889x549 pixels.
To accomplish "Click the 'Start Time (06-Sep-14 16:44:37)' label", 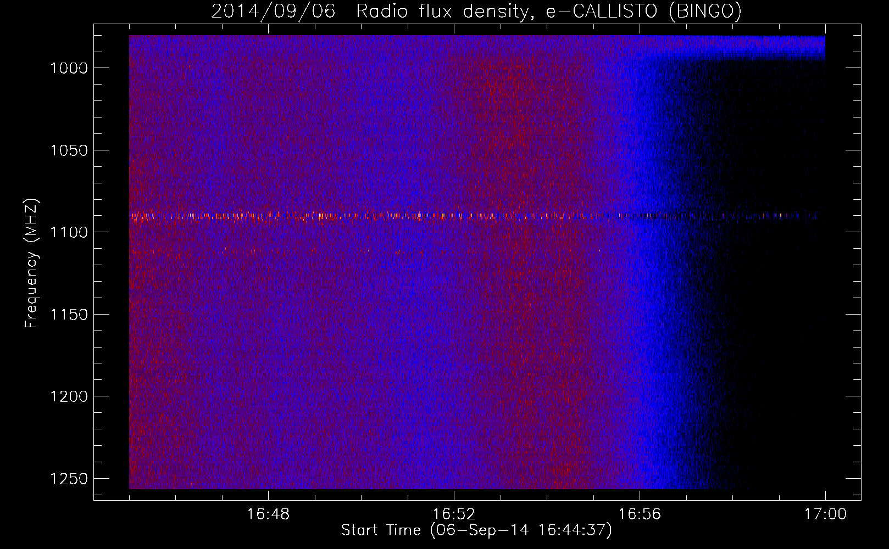I will [476, 530].
